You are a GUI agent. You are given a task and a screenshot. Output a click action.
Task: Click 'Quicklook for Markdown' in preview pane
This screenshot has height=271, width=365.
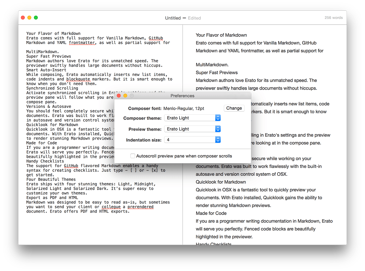tap(221, 182)
